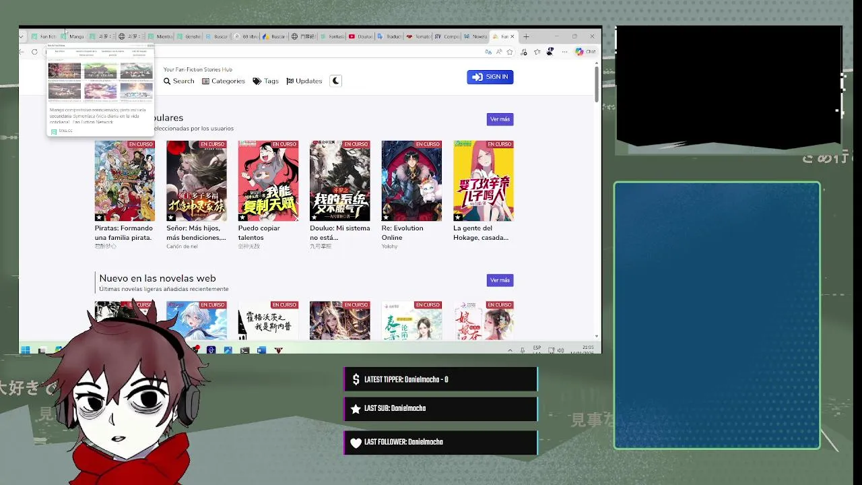
Task: Click the author name Yolohy
Action: pos(390,247)
